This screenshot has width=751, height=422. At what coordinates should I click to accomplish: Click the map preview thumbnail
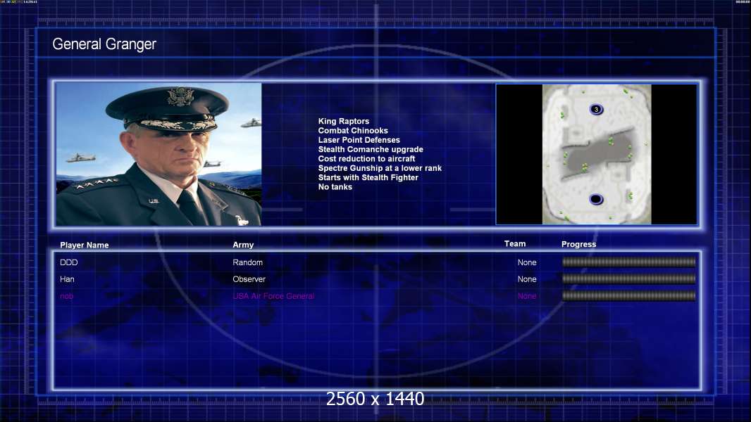click(x=596, y=154)
